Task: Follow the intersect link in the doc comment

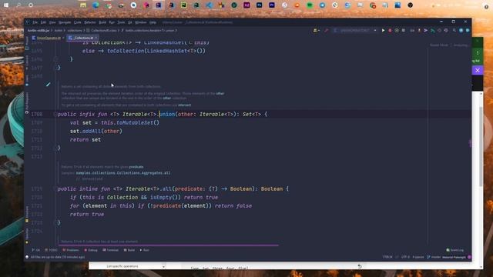Action: 185,105
